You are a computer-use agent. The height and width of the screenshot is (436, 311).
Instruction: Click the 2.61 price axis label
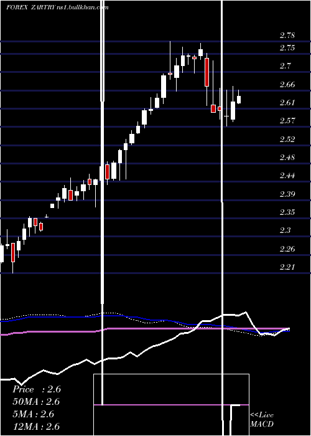(x=287, y=103)
